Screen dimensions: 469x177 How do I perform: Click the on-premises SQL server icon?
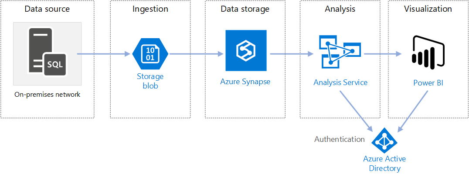[47, 54]
